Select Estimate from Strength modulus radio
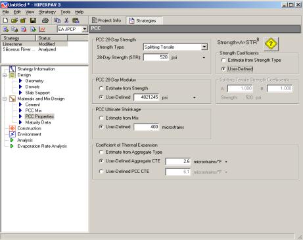This screenshot has height=240, width=303. (101, 88)
